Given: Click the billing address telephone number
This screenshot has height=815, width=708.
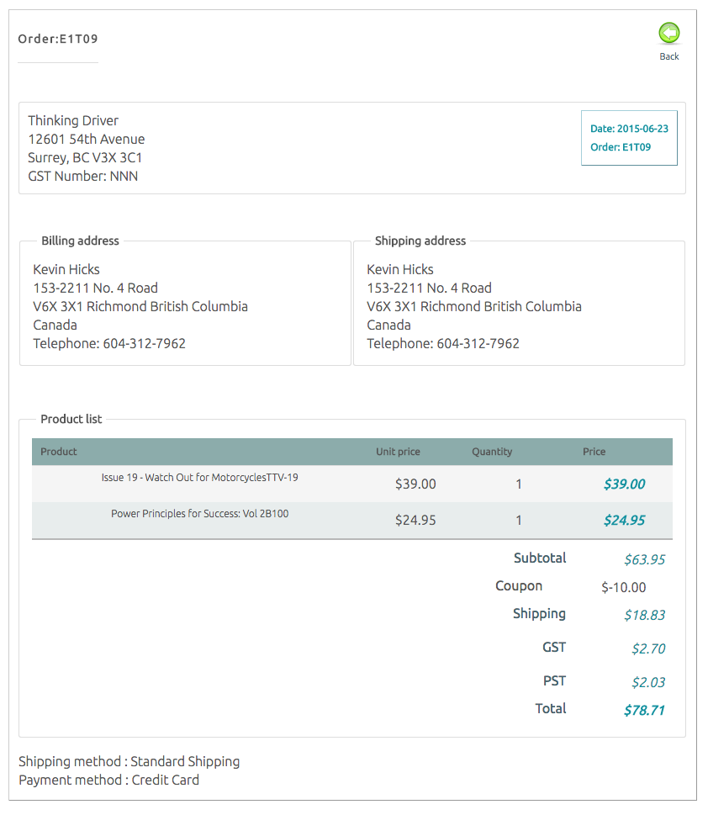Looking at the screenshot, I should pyautogui.click(x=144, y=343).
